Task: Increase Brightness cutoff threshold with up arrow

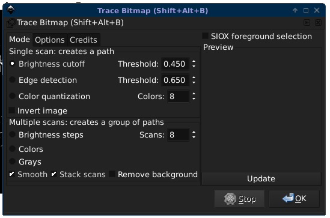Action: [x=194, y=61]
